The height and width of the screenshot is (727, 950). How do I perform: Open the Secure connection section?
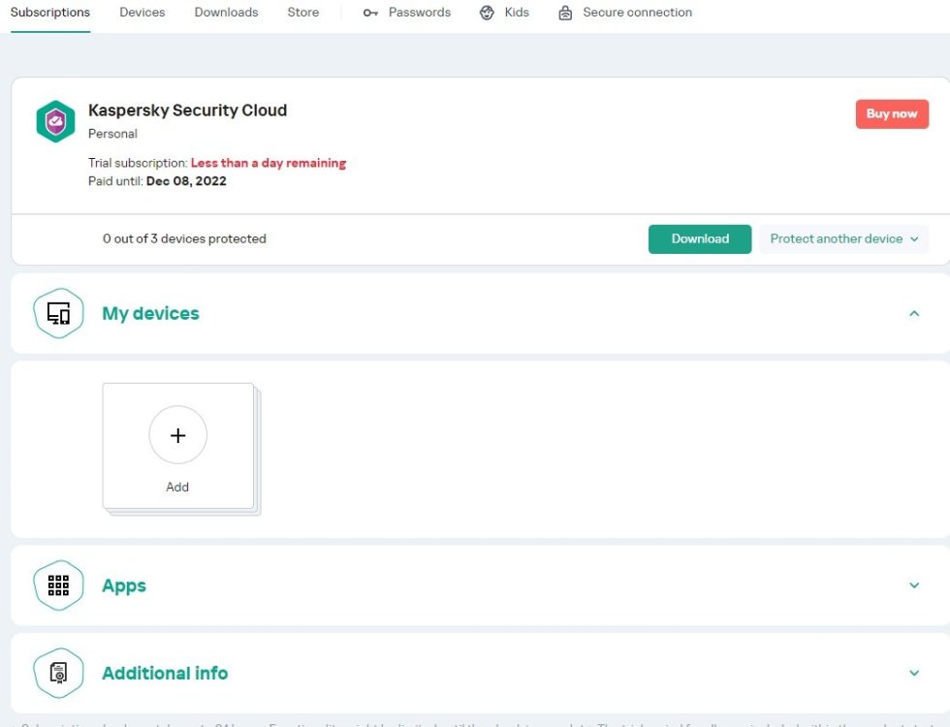(637, 12)
